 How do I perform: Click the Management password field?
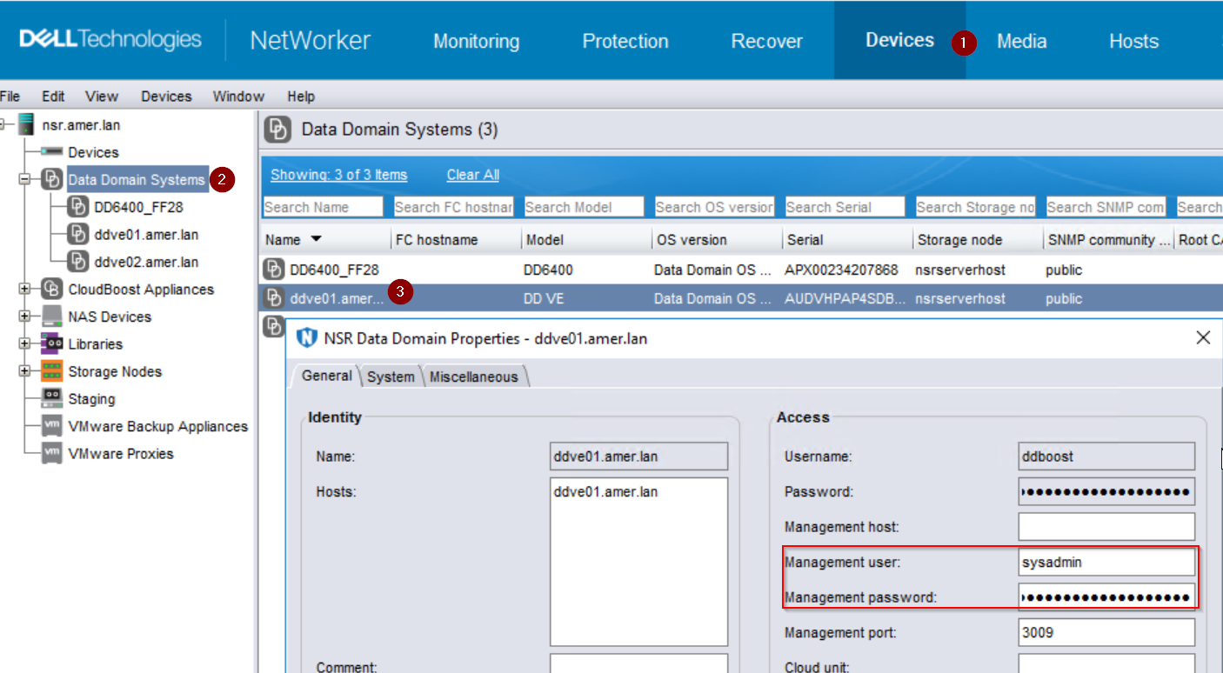pyautogui.click(x=1106, y=597)
